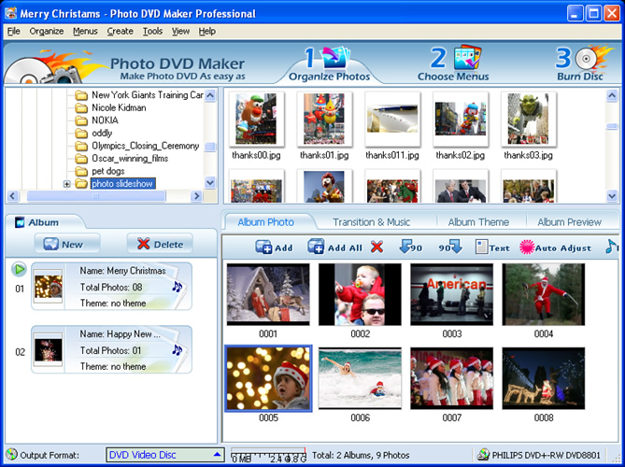Screen dimensions: 625x467
Task: Open the File menu
Action: click(x=14, y=31)
